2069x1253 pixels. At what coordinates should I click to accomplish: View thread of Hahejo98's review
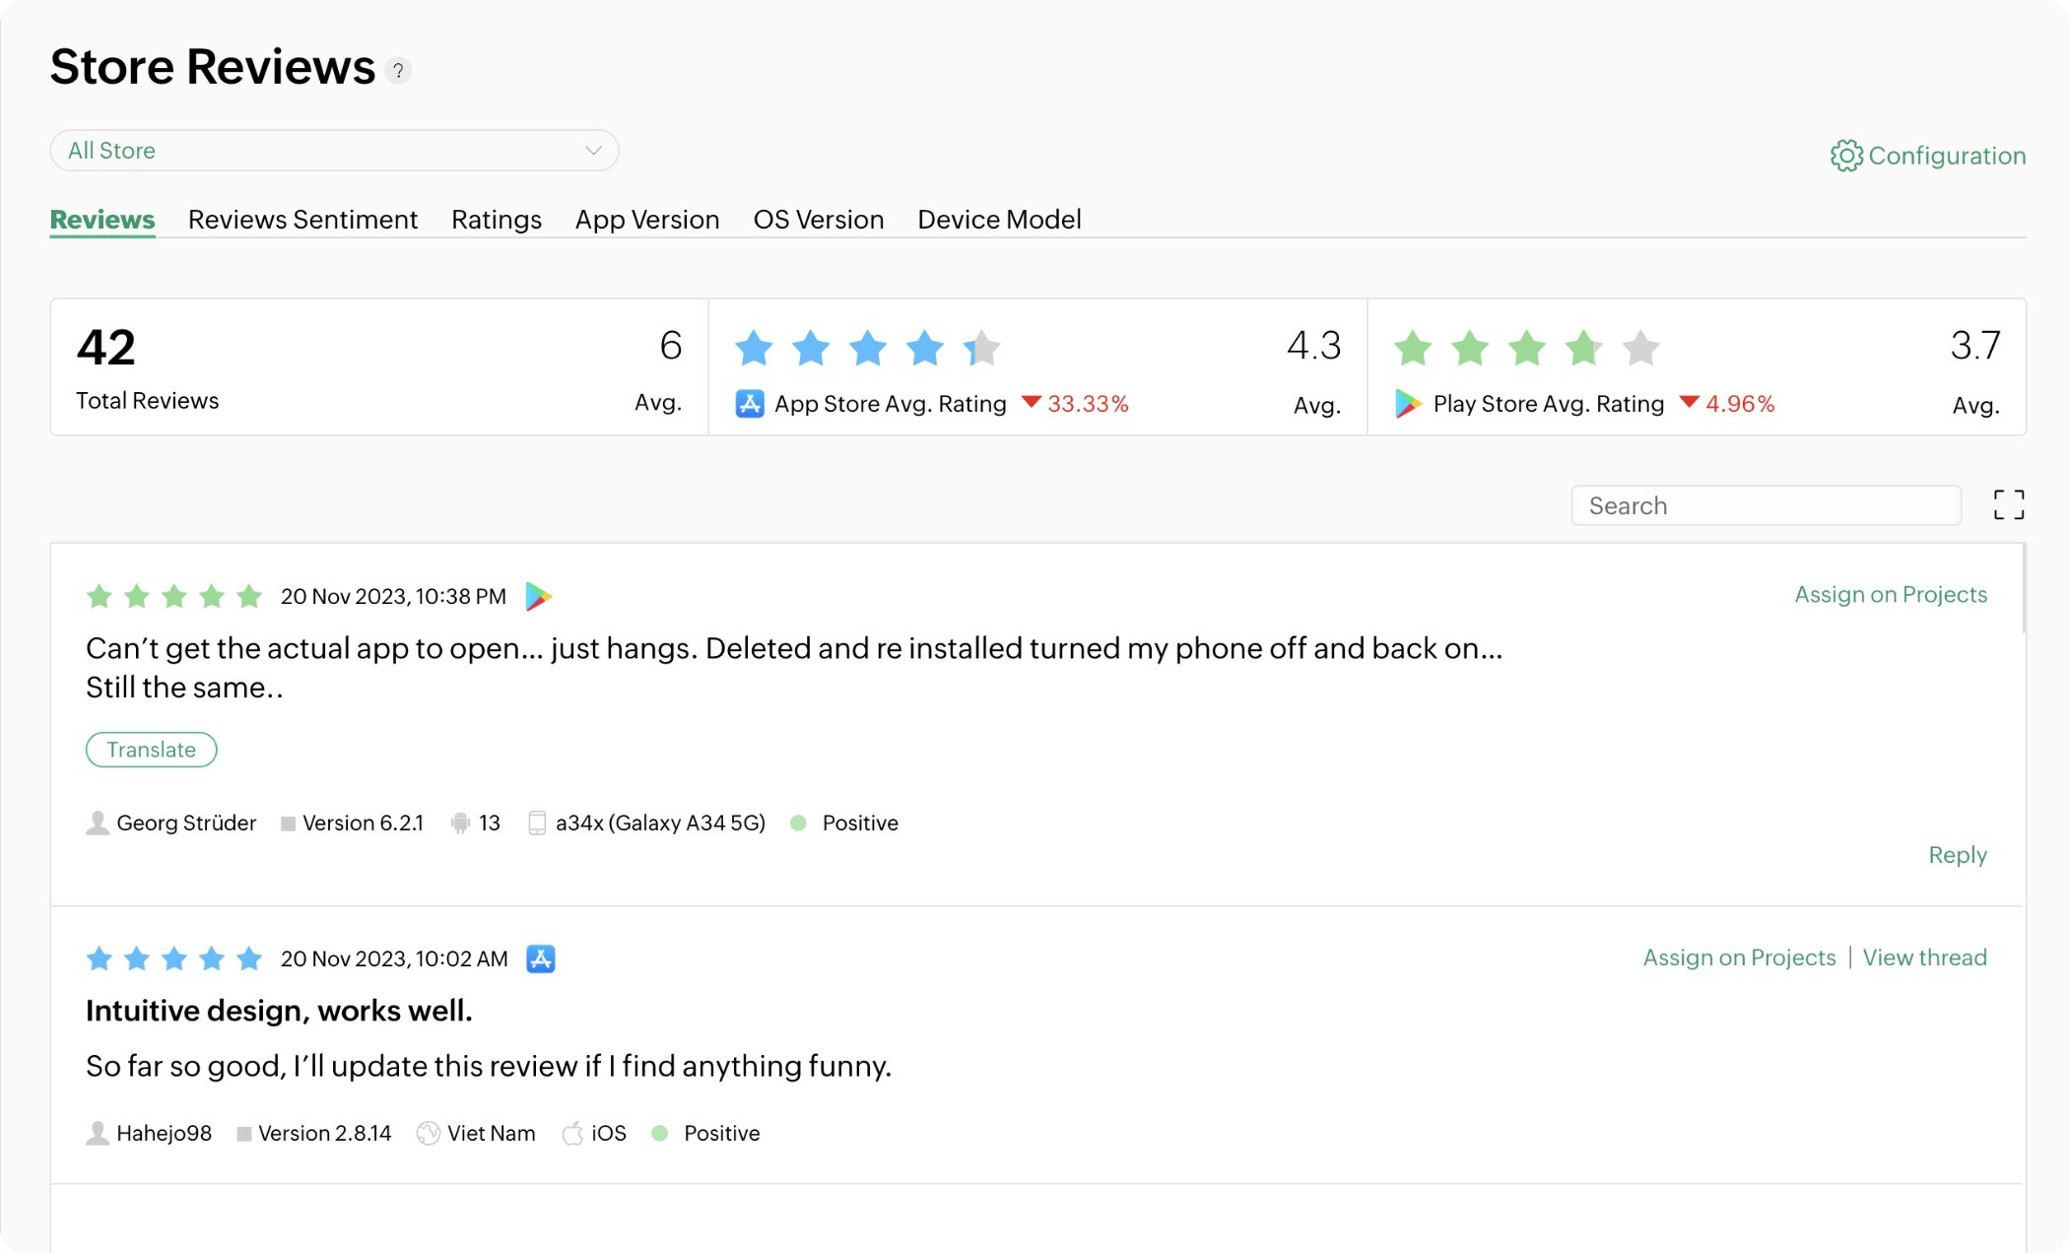1924,956
